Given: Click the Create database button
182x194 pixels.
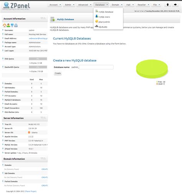Looking at the screenshot, I should point(58,73).
